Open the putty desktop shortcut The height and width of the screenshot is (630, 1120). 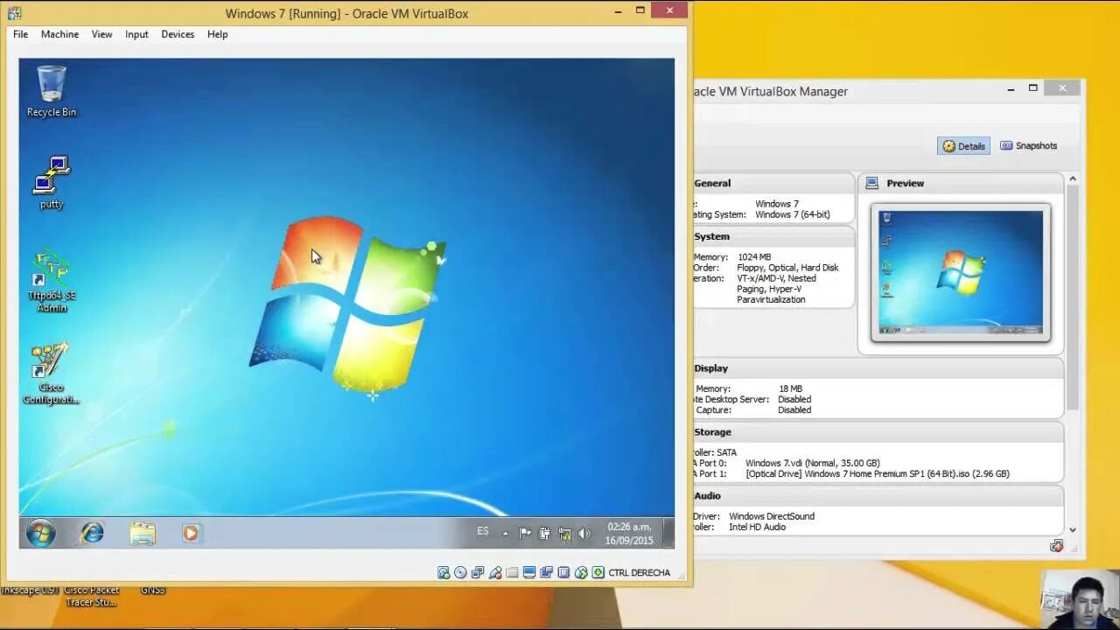click(52, 183)
